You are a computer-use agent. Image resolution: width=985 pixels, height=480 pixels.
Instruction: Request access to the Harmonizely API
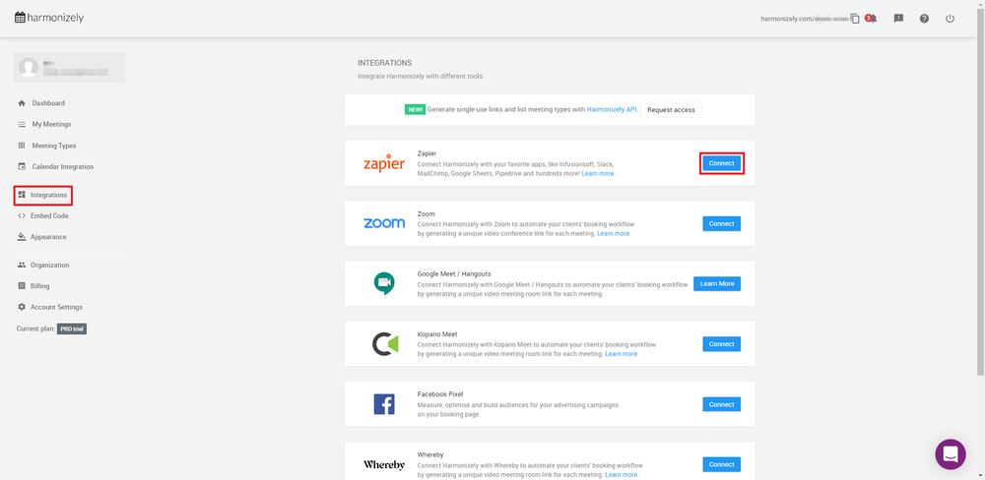click(x=671, y=109)
